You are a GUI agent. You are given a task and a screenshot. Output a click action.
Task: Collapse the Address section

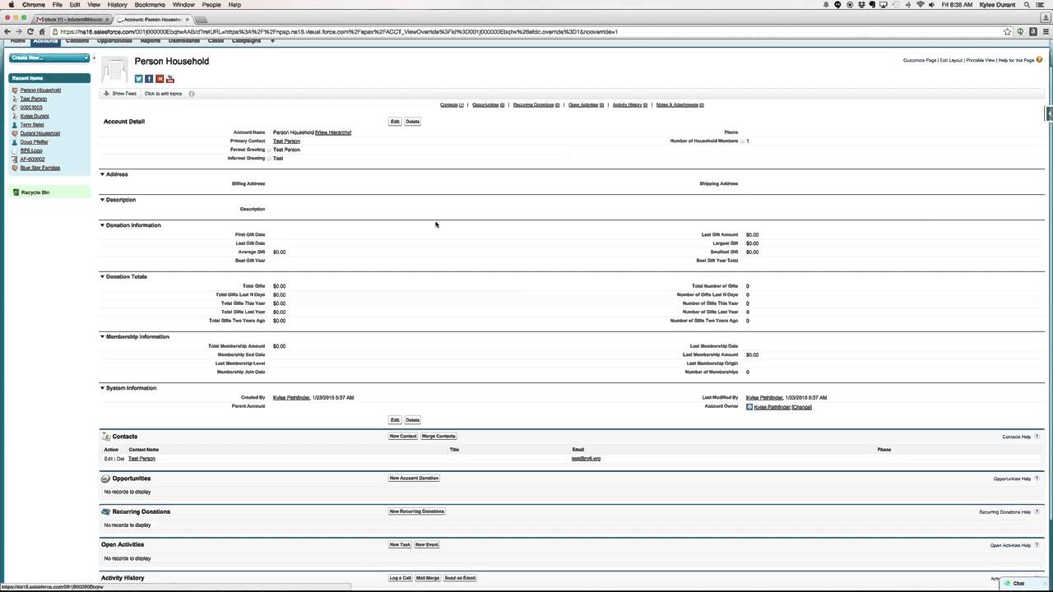103,174
